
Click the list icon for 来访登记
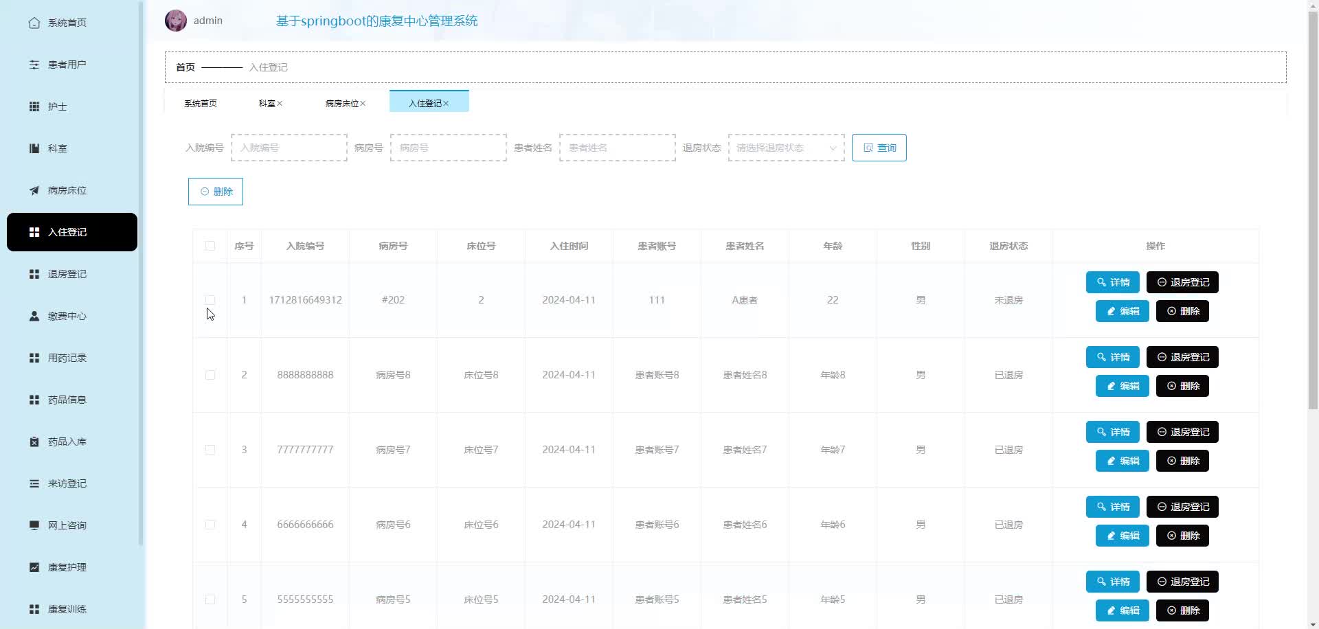pos(34,483)
